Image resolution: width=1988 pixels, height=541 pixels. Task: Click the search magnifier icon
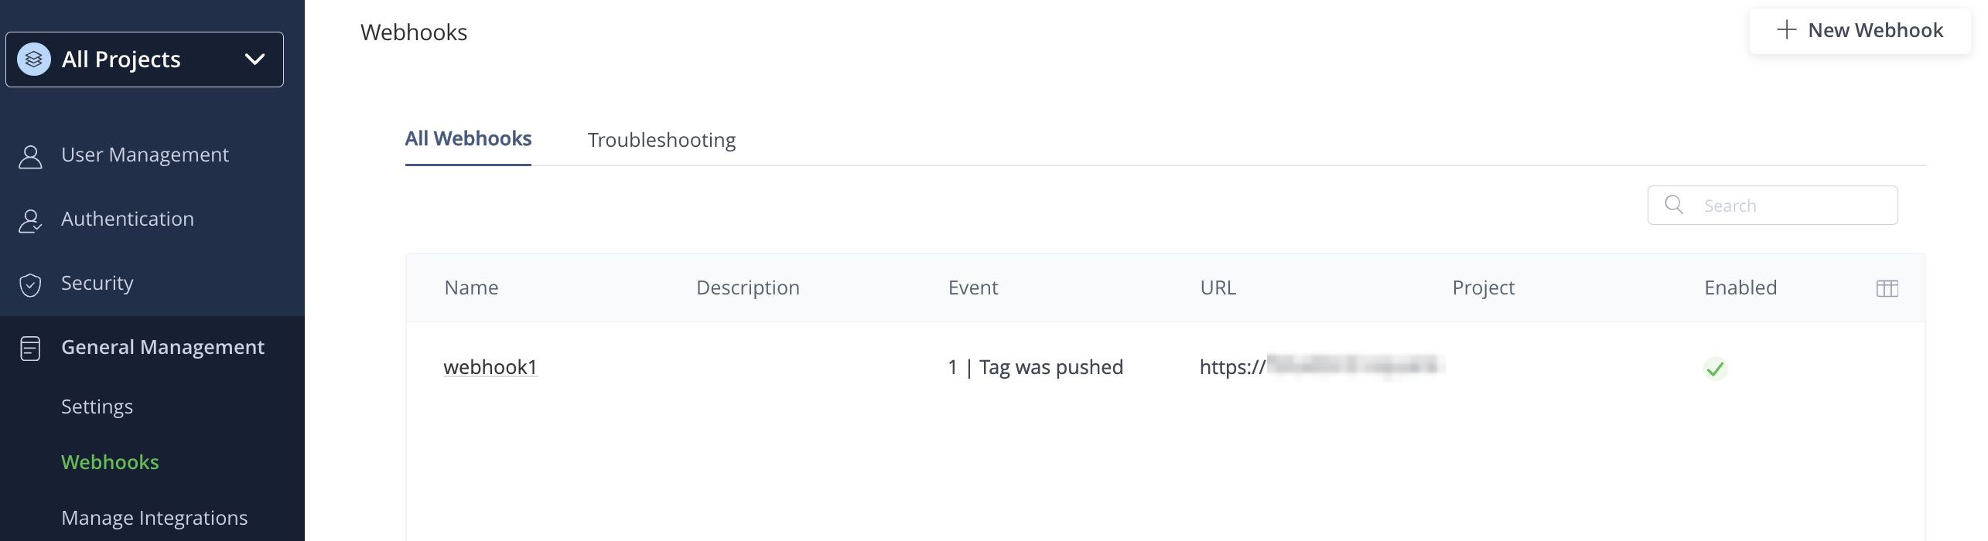coord(1674,205)
